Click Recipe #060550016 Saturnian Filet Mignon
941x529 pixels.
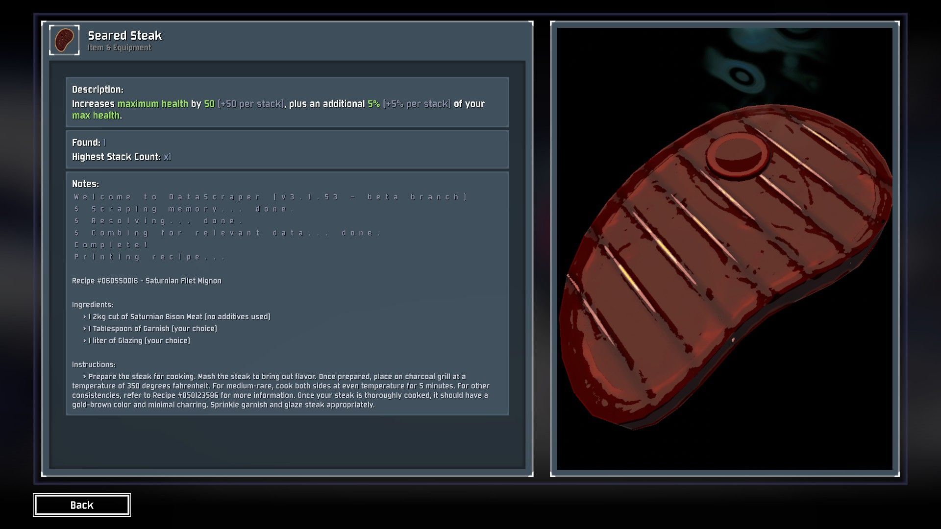tap(147, 281)
